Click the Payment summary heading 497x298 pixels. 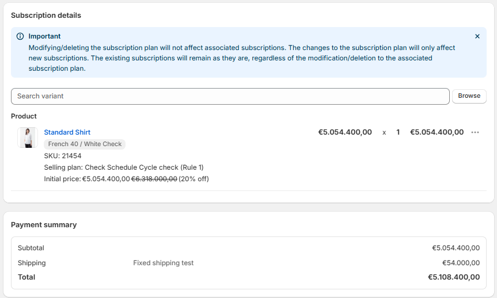click(x=44, y=225)
